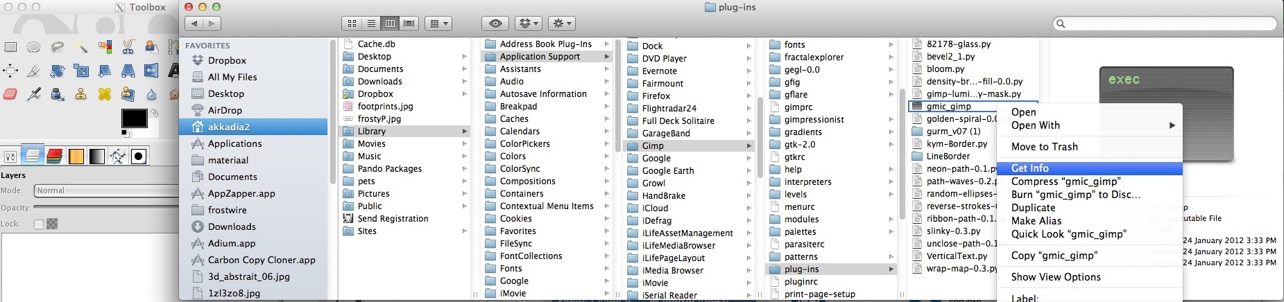Choose Compress "gmic_gimp" menu entry

pyautogui.click(x=1065, y=181)
